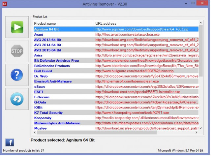This screenshot has width=211, height=156.
Task: Click the horizontal scrollbar thumb
Action: (x=97, y=133)
